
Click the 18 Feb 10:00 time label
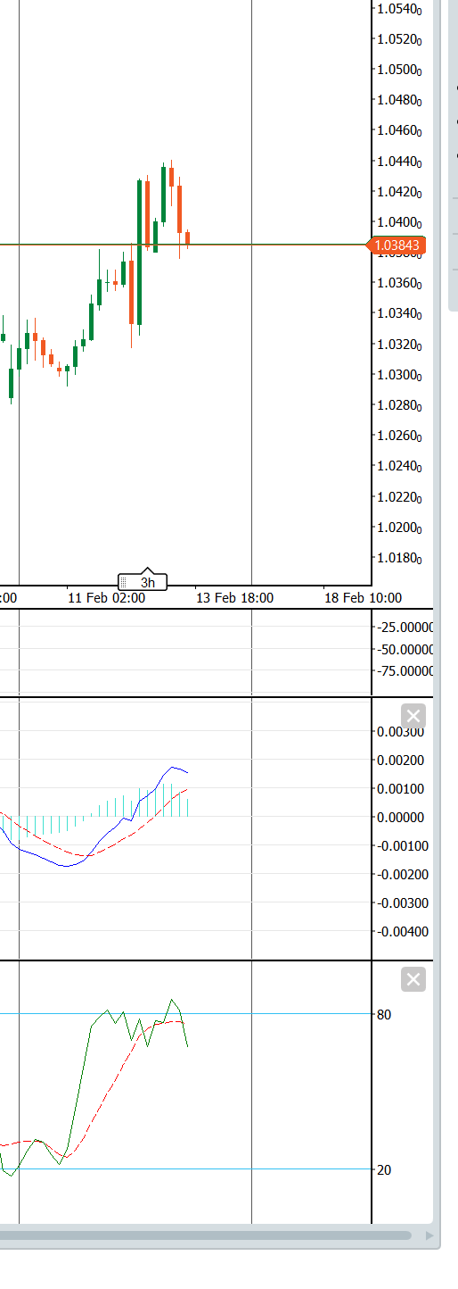(x=363, y=598)
